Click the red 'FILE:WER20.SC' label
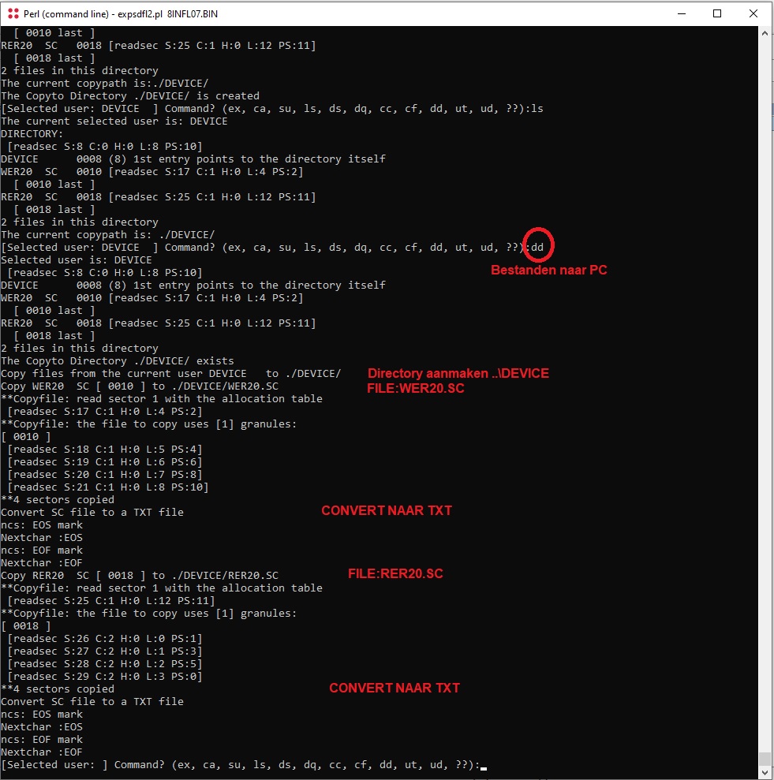 (416, 389)
